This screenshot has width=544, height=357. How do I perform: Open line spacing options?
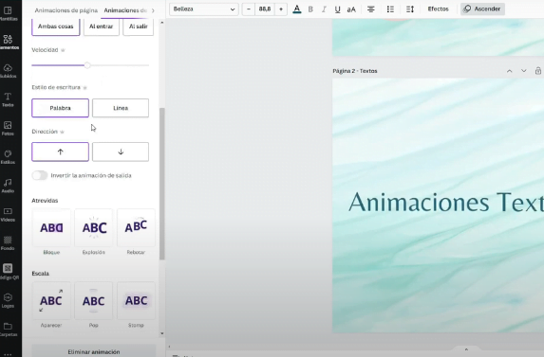point(410,9)
